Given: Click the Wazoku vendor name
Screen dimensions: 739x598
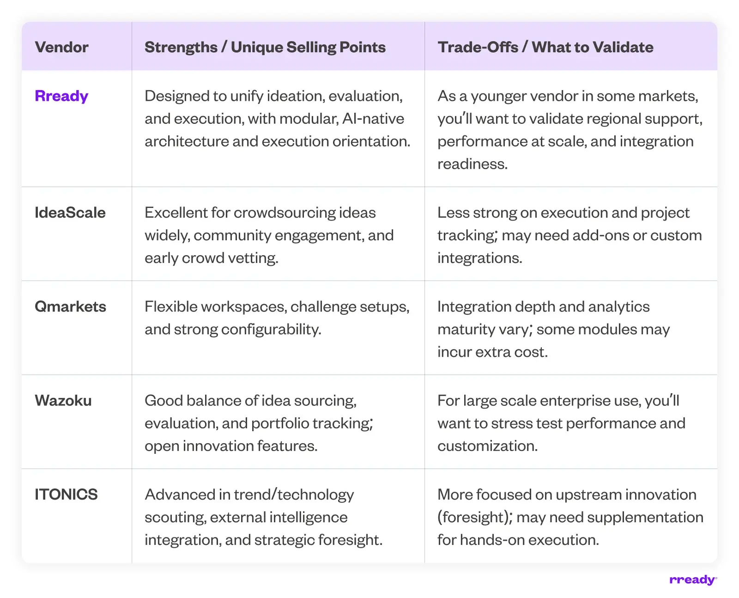Looking at the screenshot, I should 63,401.
